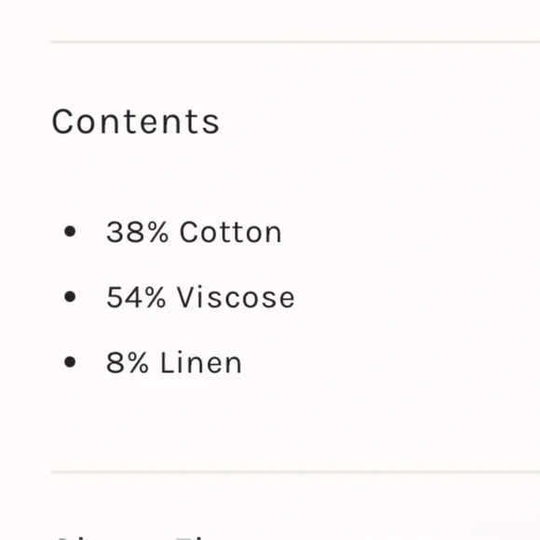The width and height of the screenshot is (540, 540).
Task: Click the percent sign in 8%
Action: pyautogui.click(x=139, y=362)
